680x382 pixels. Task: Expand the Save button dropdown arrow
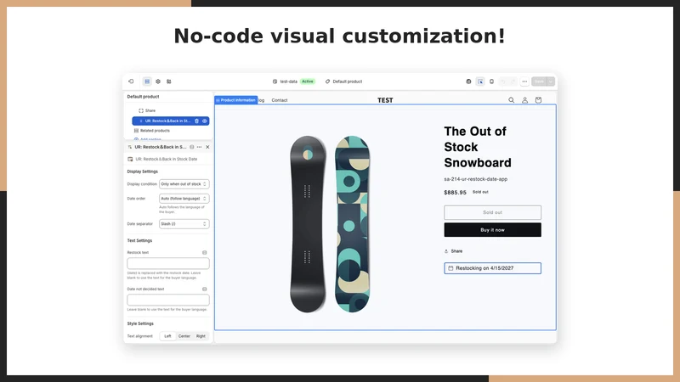click(x=551, y=81)
